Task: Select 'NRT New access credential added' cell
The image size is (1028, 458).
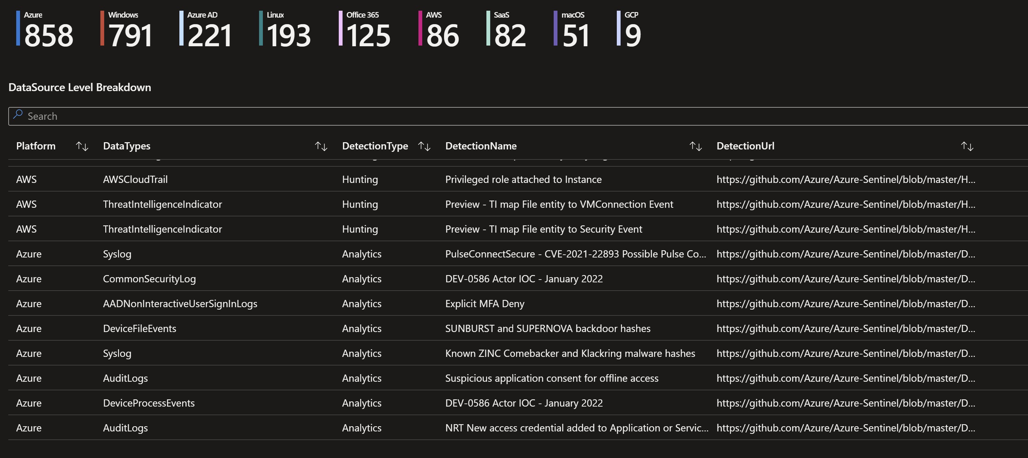Action: tap(577, 428)
